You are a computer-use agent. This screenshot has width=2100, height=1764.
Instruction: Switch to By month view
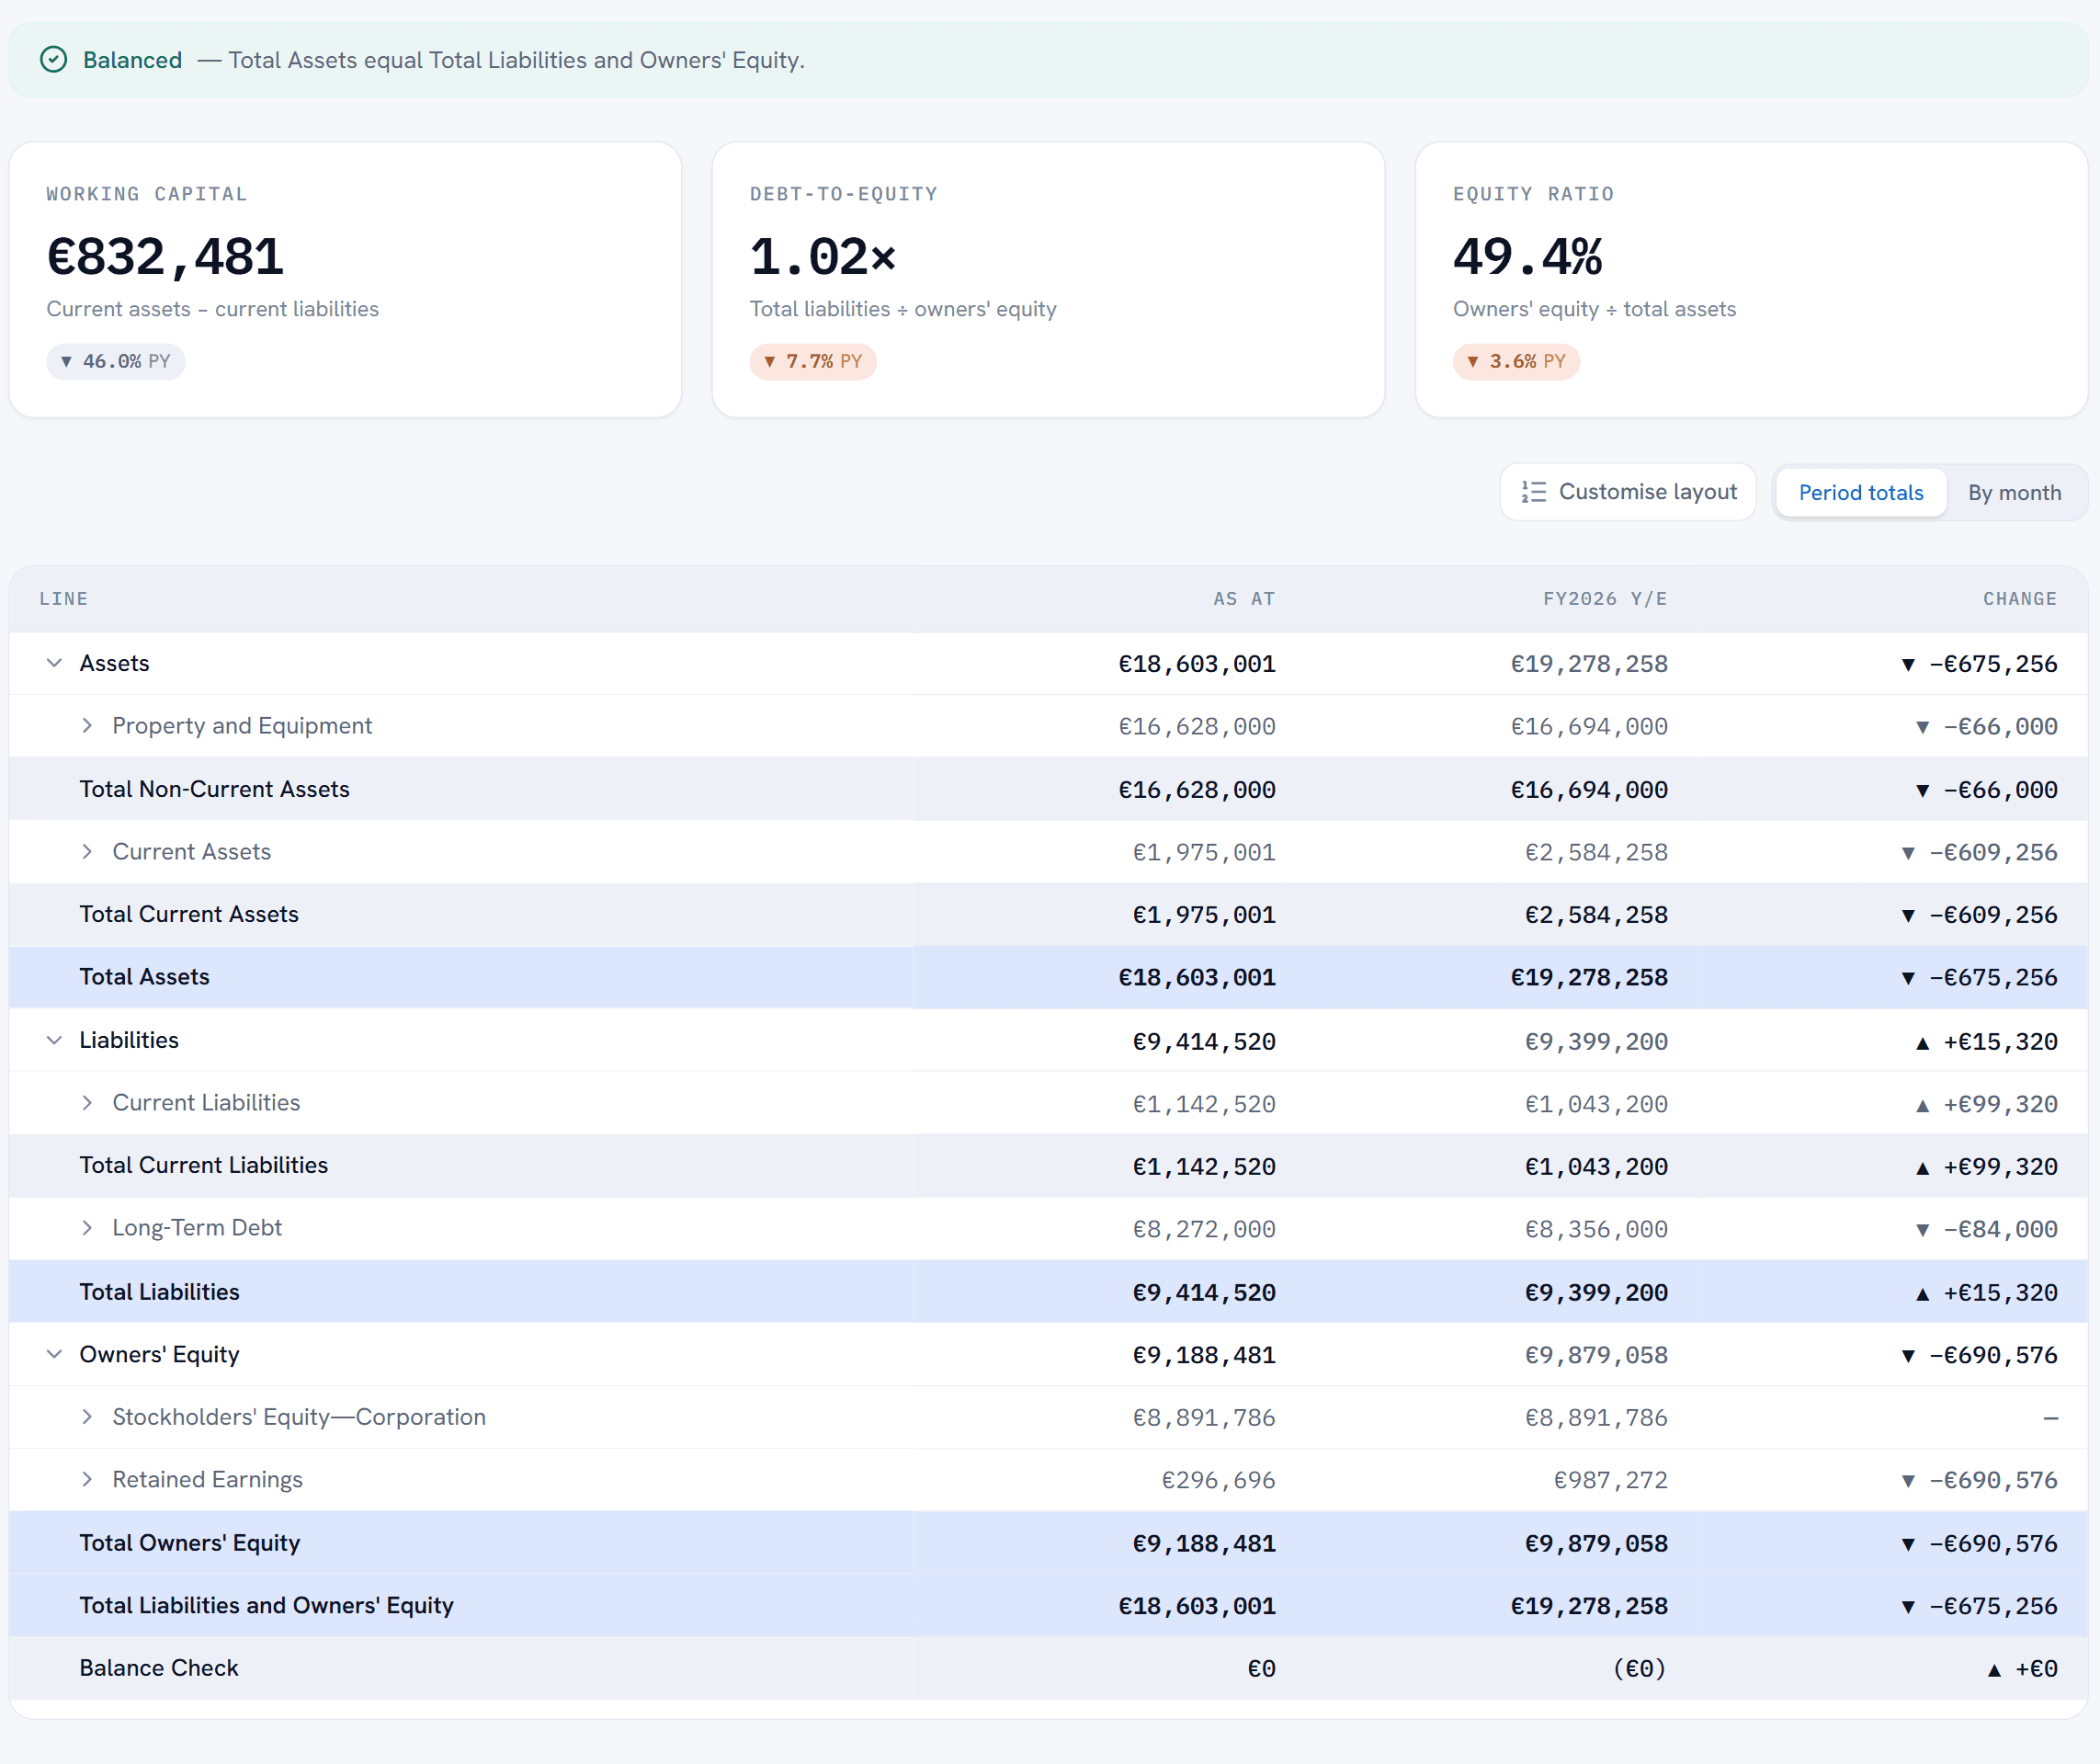[x=2014, y=493]
